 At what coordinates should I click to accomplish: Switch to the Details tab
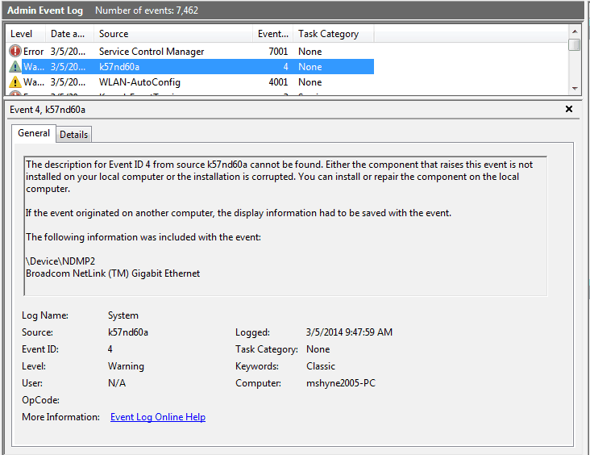pos(74,135)
